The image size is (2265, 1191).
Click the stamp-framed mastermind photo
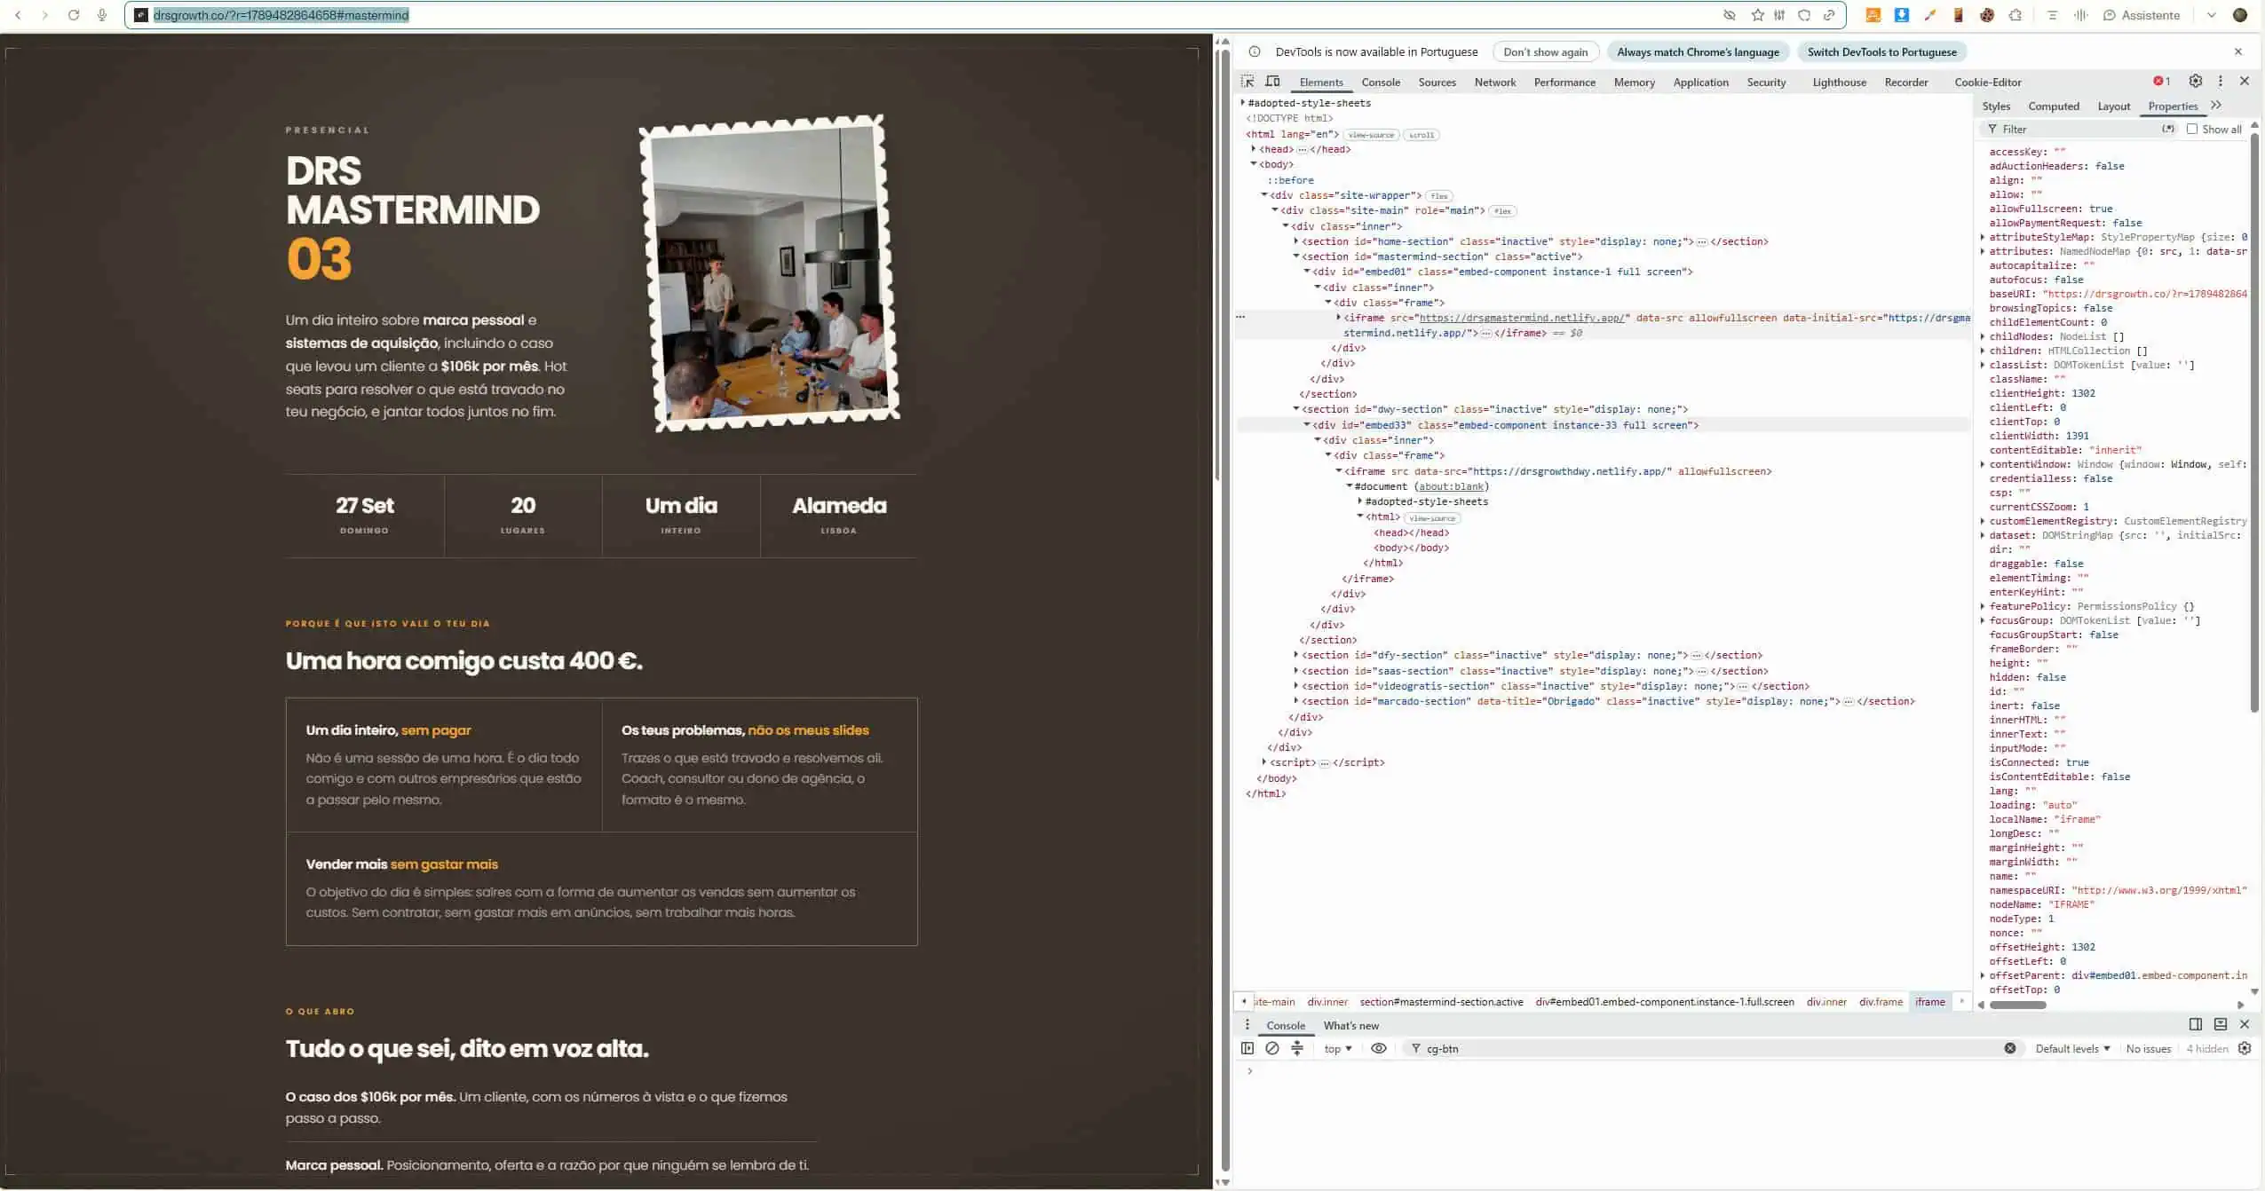[x=770, y=272]
